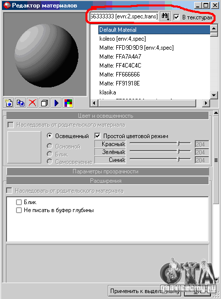Adjust the 'Синий' slider
This screenshot has width=221, height=299.
coord(178,159)
